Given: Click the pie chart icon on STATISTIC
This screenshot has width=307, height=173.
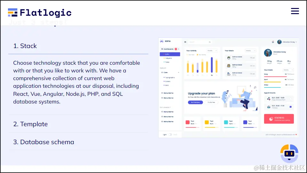Looking at the screenshot, I should 271,119.
